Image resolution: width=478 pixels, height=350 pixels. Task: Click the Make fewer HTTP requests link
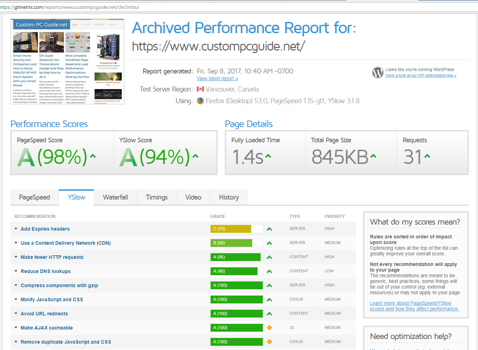point(52,257)
